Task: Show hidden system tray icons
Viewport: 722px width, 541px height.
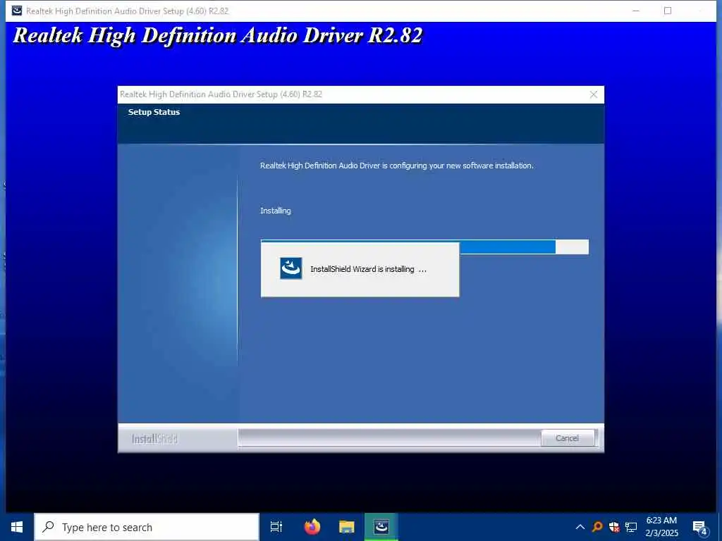Action: coord(580,527)
